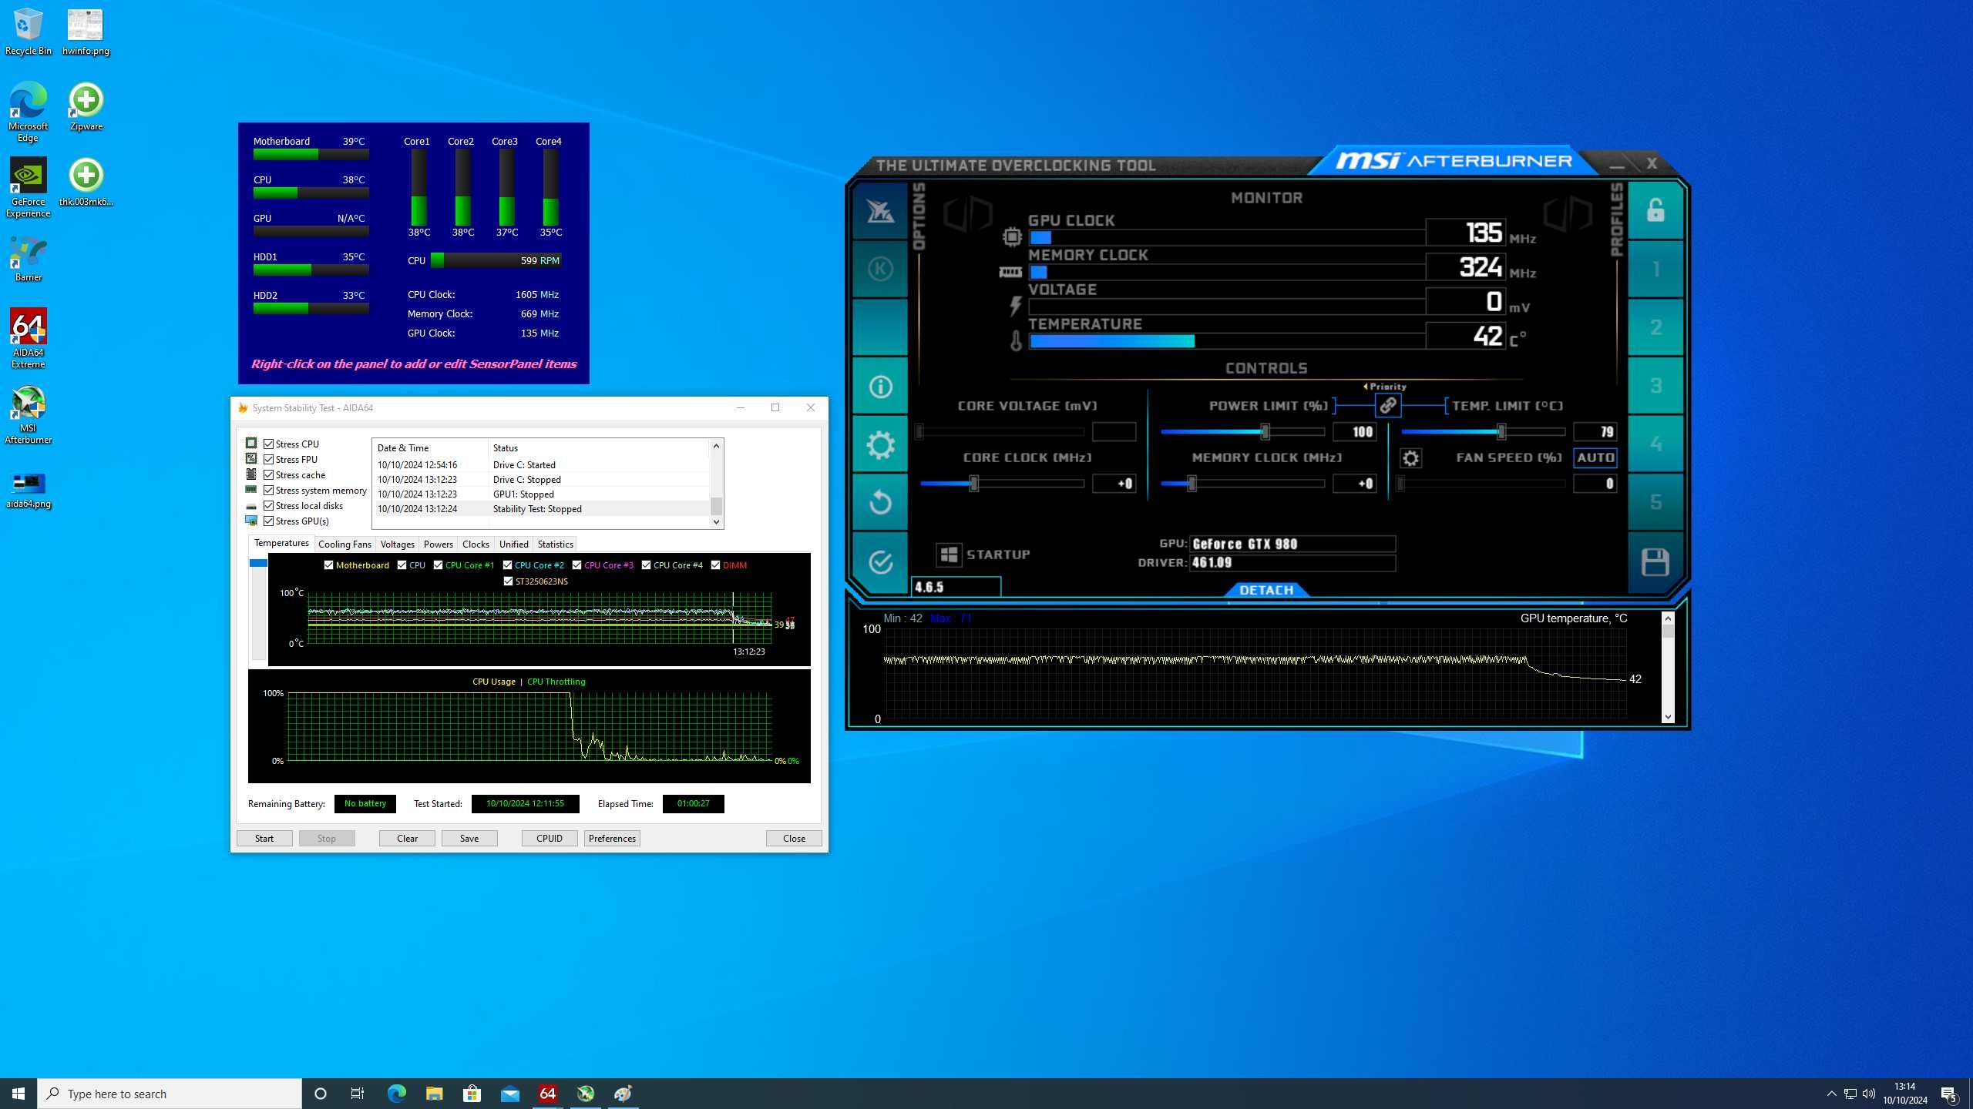Select Afterburner profile slot 3
Viewport: 1973px width, 1109px height.
(x=1655, y=386)
